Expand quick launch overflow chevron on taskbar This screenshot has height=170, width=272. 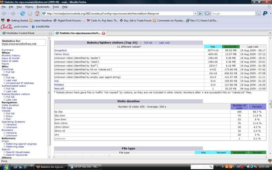31,166
